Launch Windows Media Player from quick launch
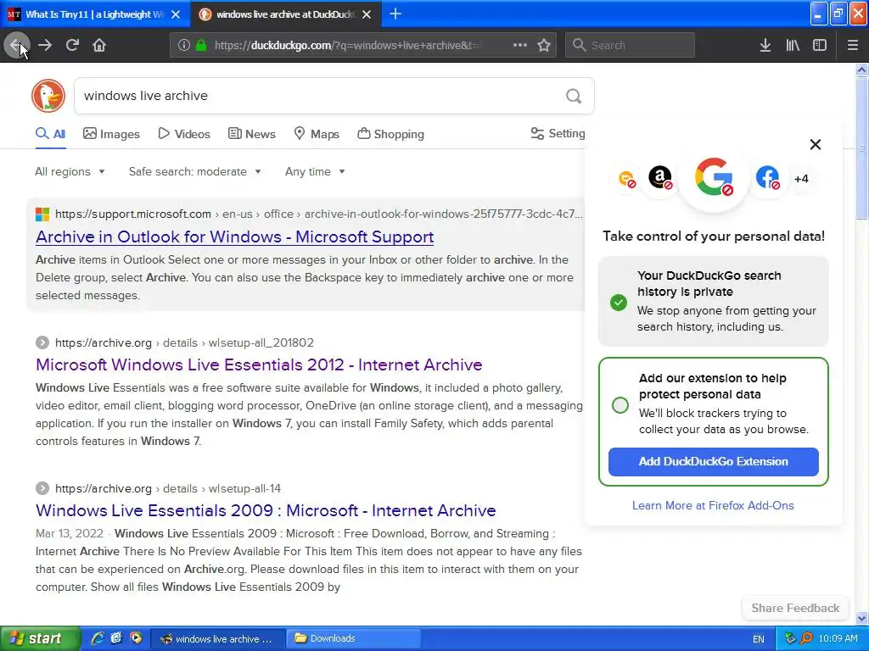Viewport: 869px width, 651px height. pyautogui.click(x=136, y=637)
